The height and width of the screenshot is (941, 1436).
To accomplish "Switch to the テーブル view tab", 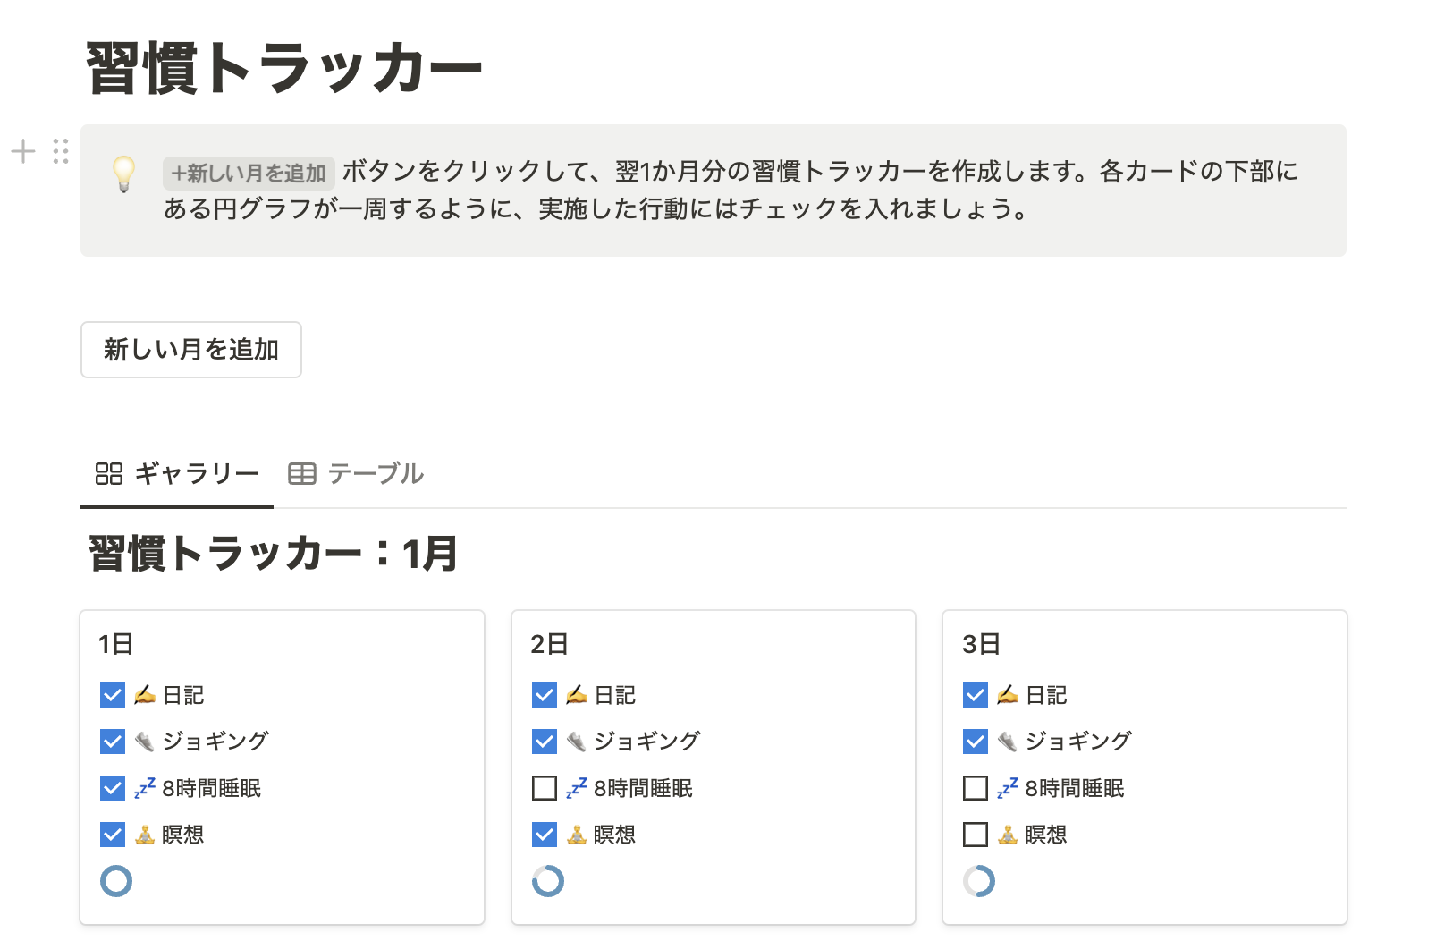I will pyautogui.click(x=357, y=473).
